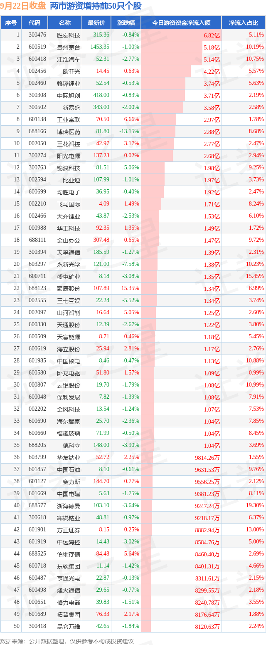Click 卧龙电驱 inflow ratio 0.99%
Viewport: 266px width, 645px height.
(256, 373)
